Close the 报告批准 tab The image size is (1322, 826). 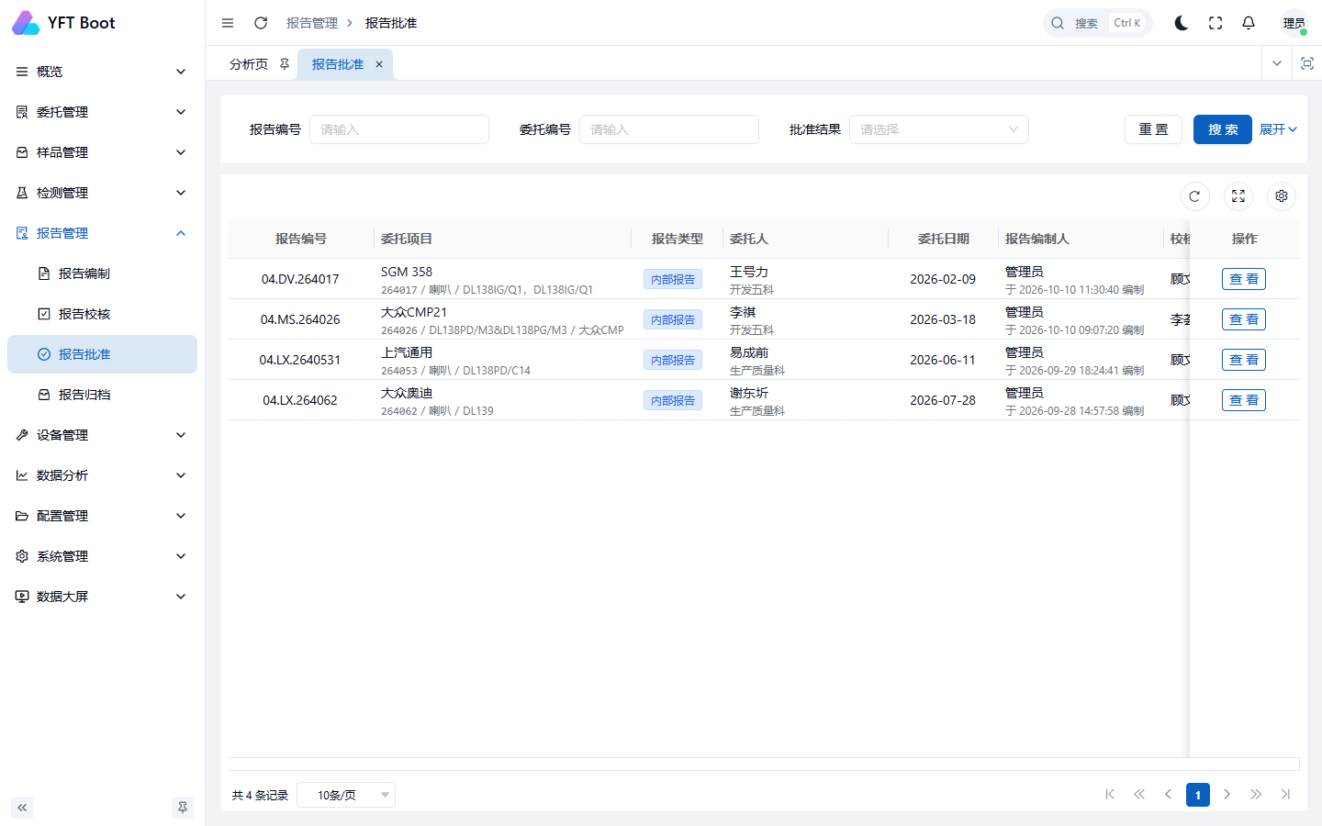379,64
